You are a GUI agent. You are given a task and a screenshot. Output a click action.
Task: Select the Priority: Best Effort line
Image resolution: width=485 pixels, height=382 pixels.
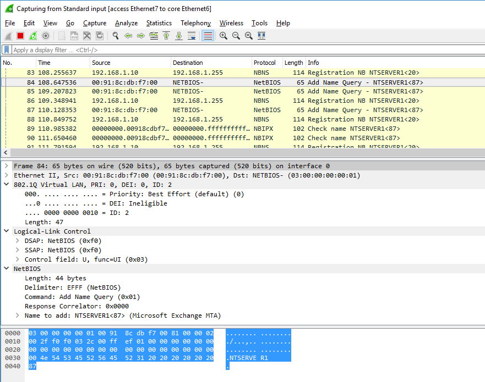(x=134, y=194)
